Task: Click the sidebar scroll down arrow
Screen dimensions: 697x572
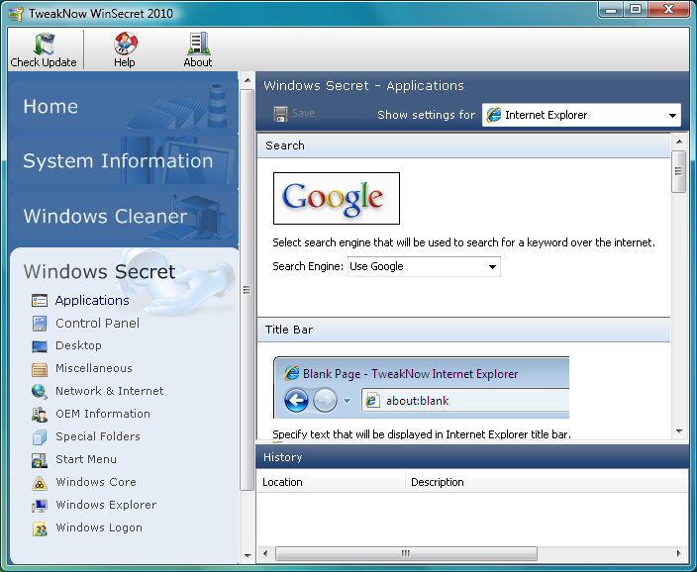Action: point(248,555)
